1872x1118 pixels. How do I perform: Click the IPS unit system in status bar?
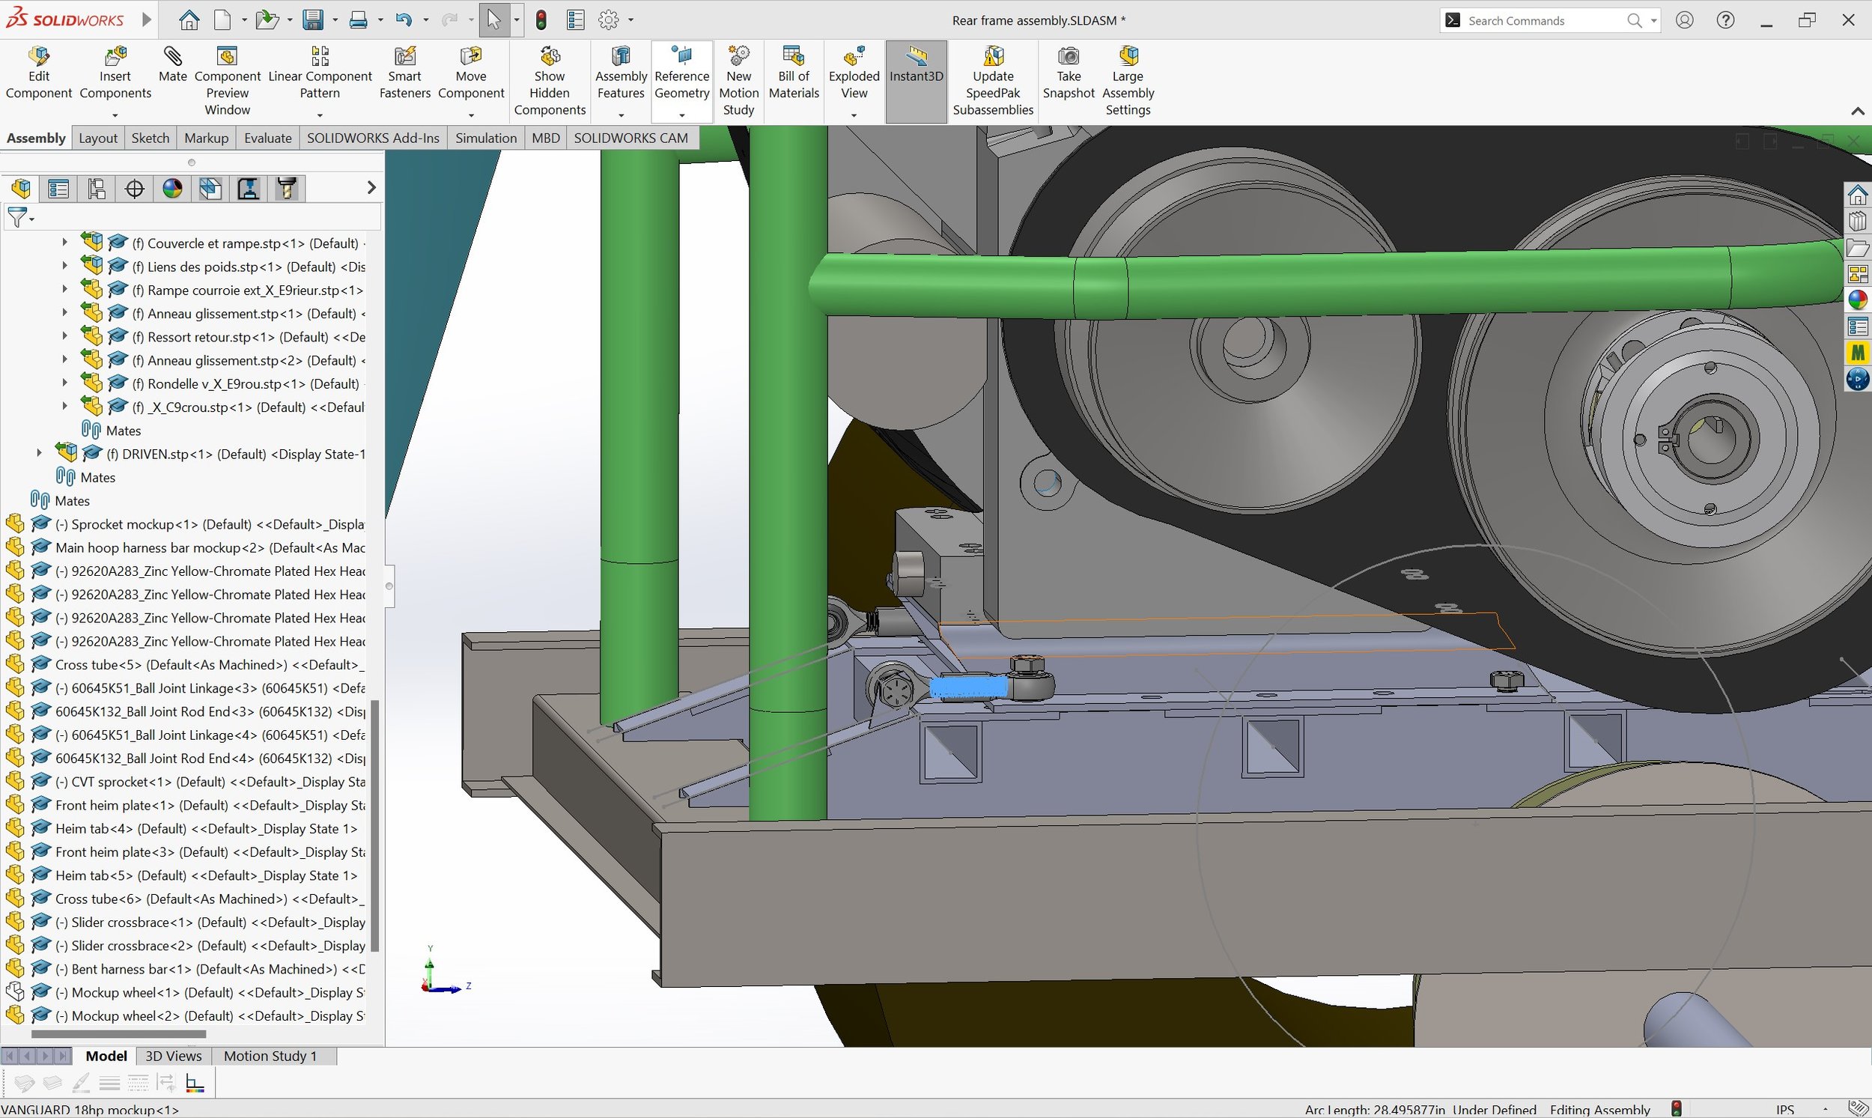pos(1784,1109)
